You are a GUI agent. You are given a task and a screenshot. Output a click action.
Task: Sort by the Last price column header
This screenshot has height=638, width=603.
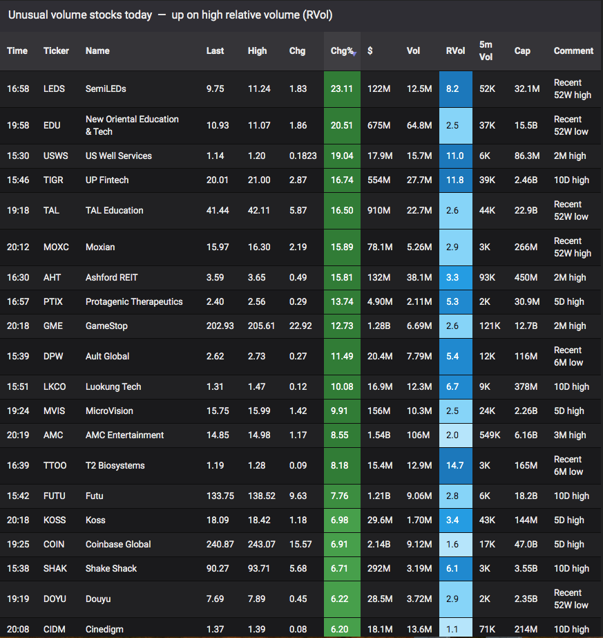click(215, 51)
